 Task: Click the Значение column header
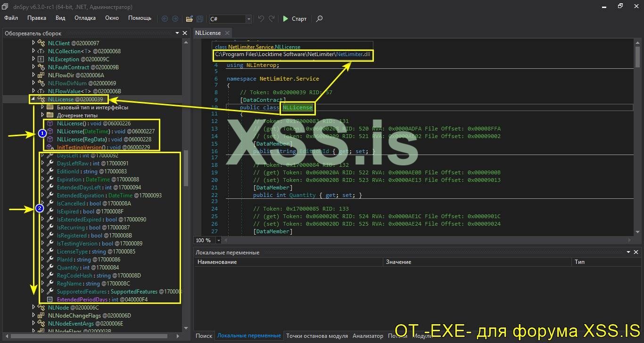[398, 261]
